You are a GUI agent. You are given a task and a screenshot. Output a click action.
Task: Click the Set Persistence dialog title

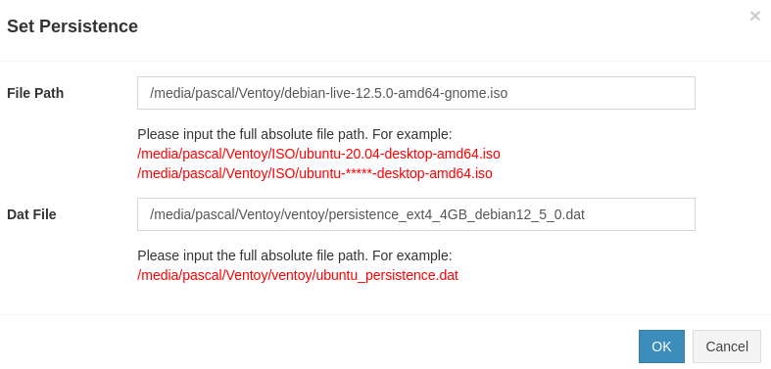point(72,26)
